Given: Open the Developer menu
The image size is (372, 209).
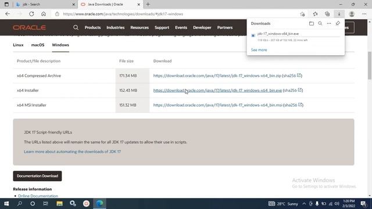Looking at the screenshot, I should click(x=202, y=27).
